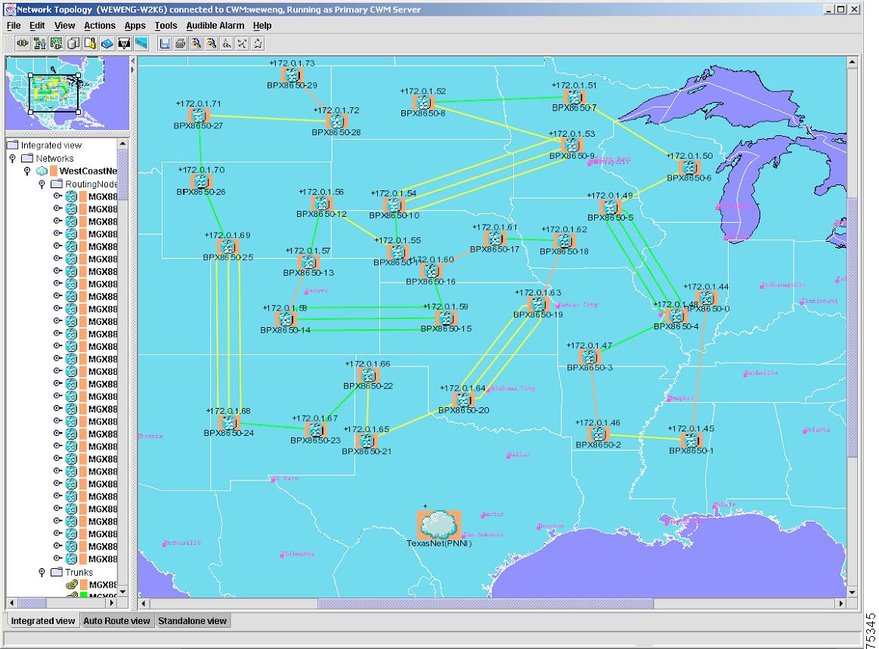Image resolution: width=879 pixels, height=649 pixels.
Task: Click the green network-and-person toolbar icon
Action: [x=39, y=43]
